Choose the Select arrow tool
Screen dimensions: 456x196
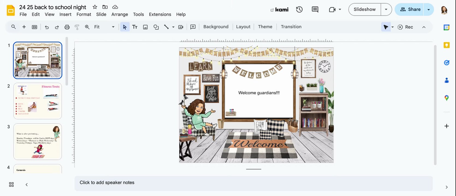(125, 27)
